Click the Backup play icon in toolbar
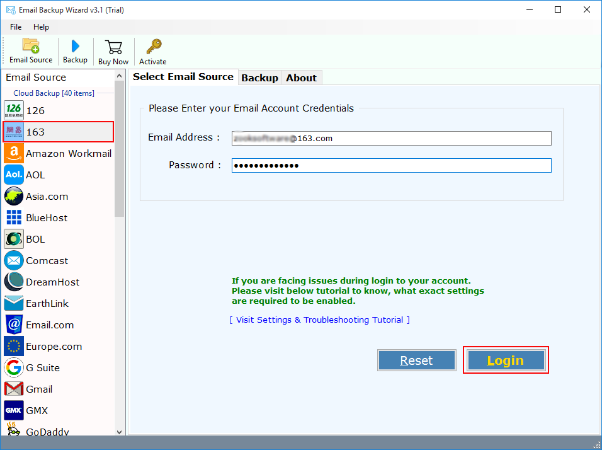The image size is (602, 450). 76,46
